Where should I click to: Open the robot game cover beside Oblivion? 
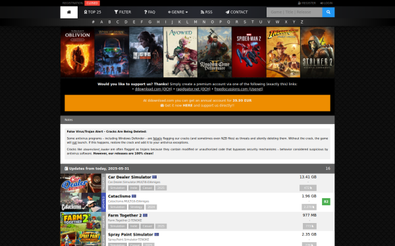coord(112,52)
